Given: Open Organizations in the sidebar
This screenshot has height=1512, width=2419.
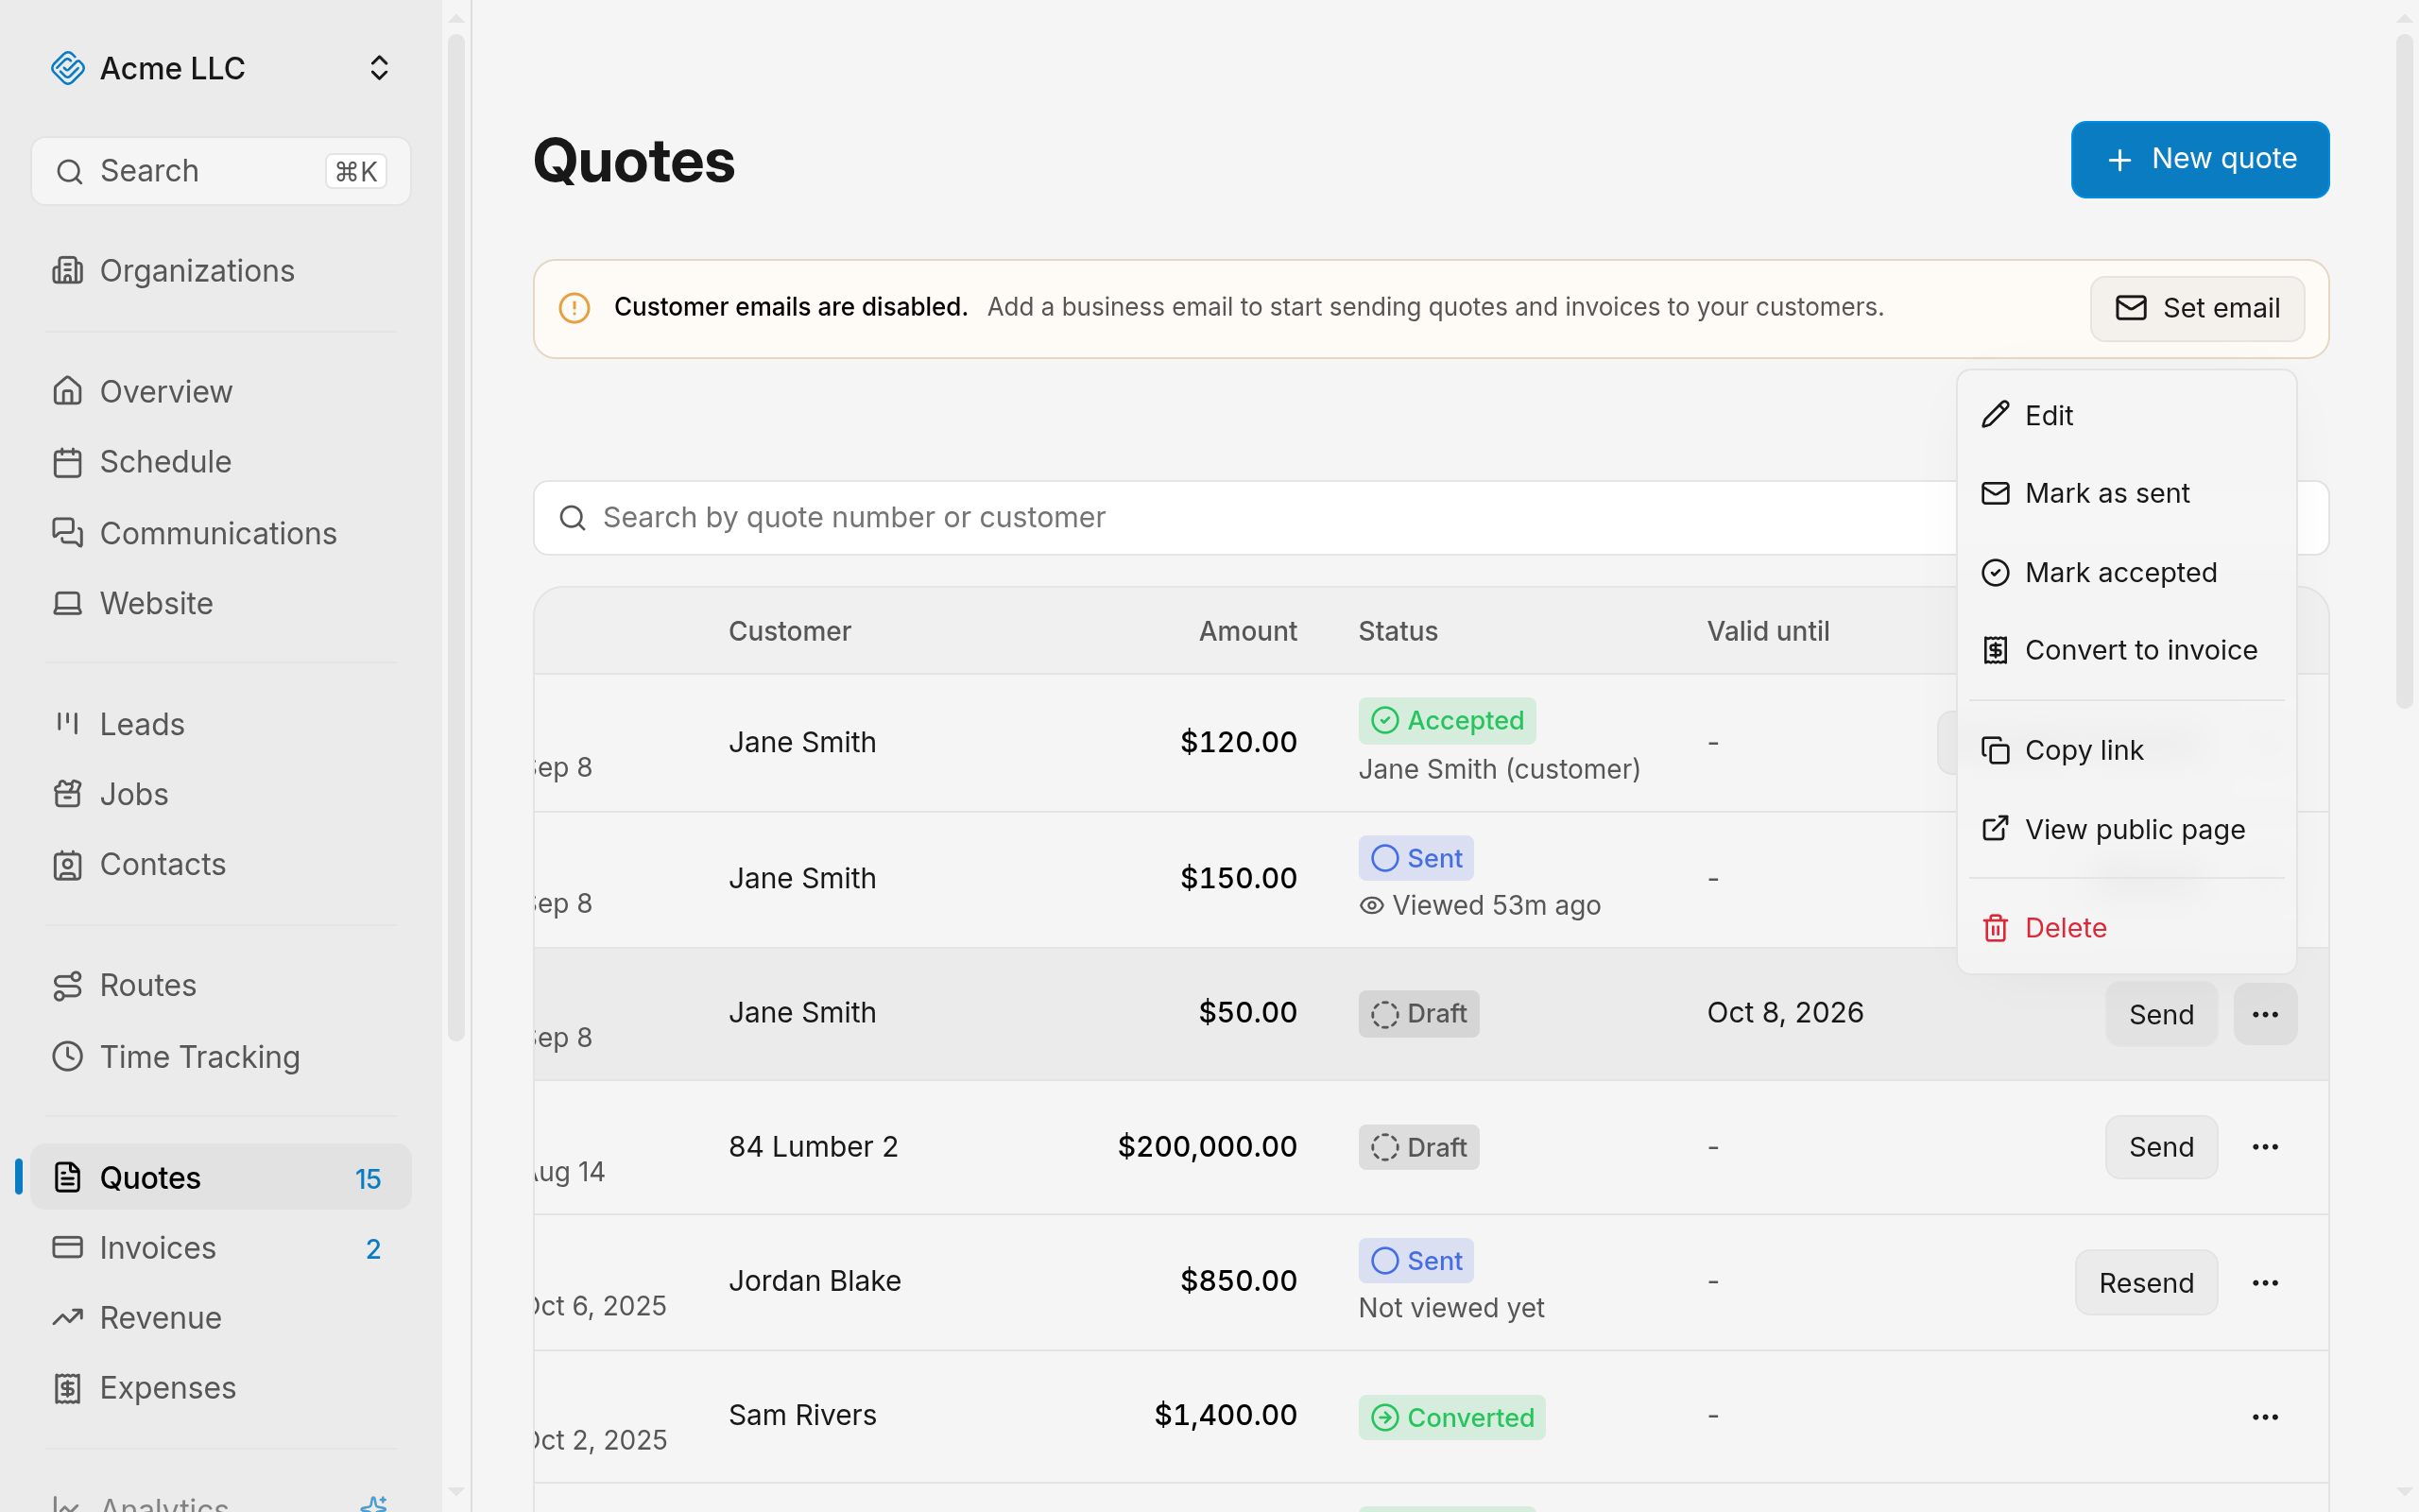Looking at the screenshot, I should click(x=220, y=271).
